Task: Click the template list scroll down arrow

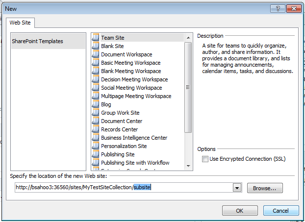Action: tap(188, 166)
